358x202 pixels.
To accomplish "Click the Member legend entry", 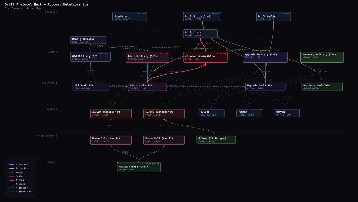I will click(x=17, y=172).
